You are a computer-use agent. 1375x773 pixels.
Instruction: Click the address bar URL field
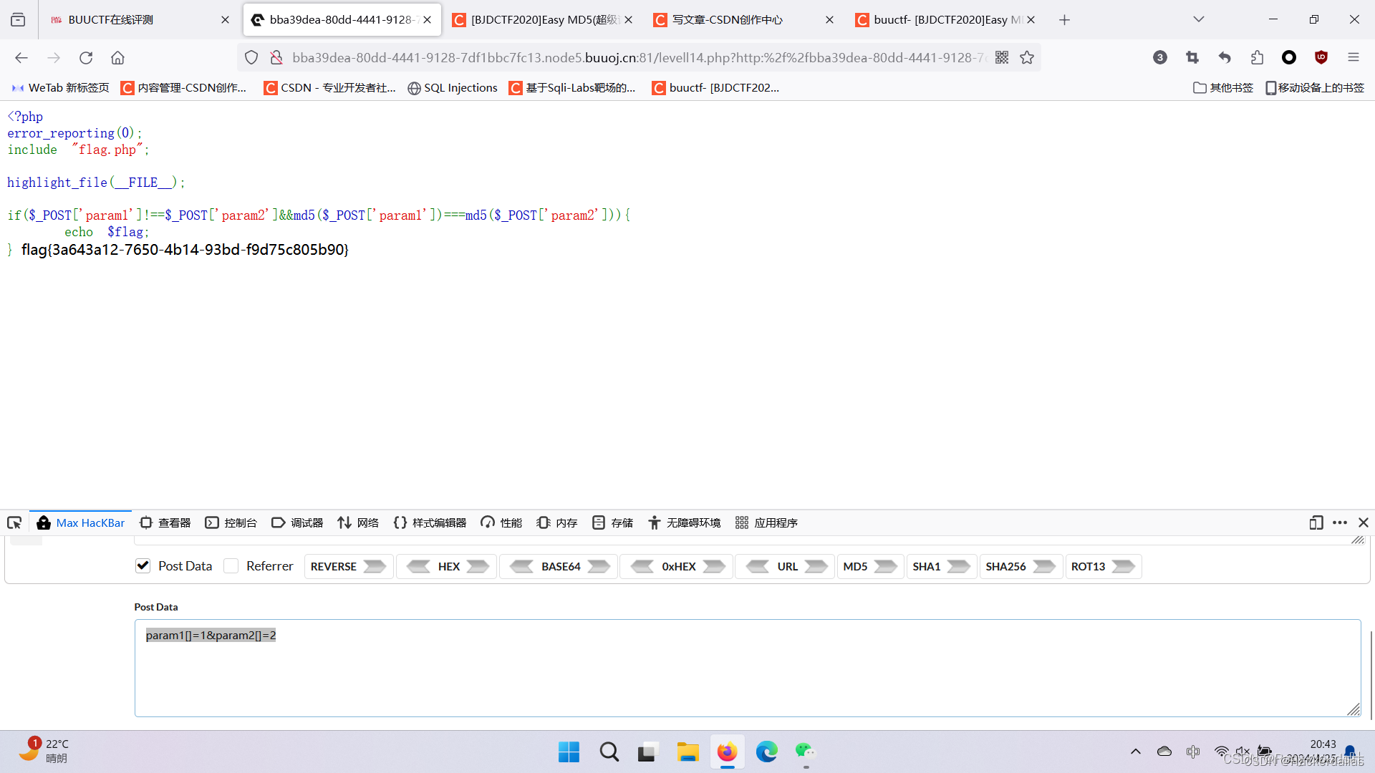(637, 57)
